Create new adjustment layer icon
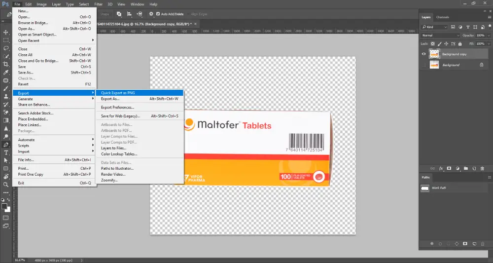 click(458, 169)
